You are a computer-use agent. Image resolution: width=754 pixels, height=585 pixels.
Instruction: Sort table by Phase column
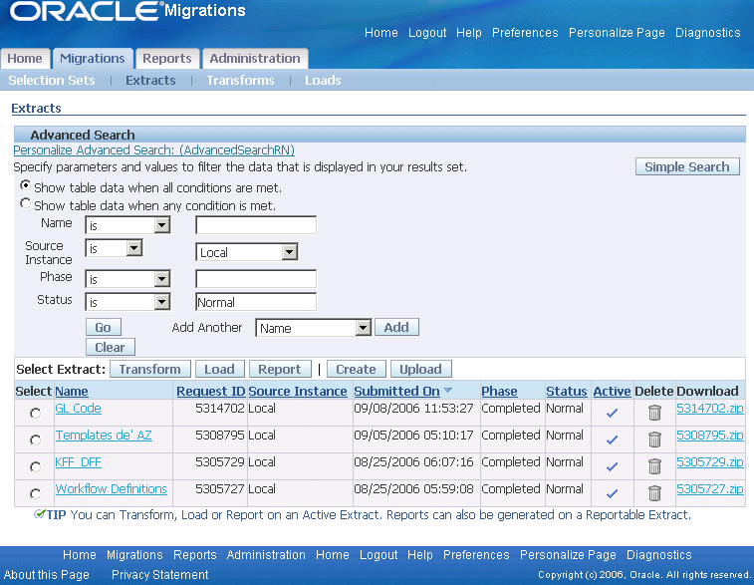[499, 391]
